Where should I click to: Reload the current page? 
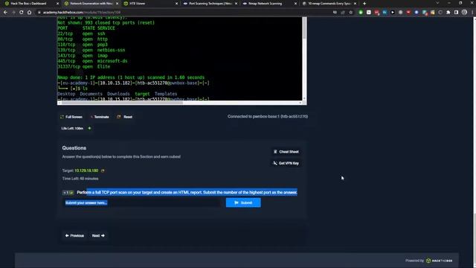[22, 13]
